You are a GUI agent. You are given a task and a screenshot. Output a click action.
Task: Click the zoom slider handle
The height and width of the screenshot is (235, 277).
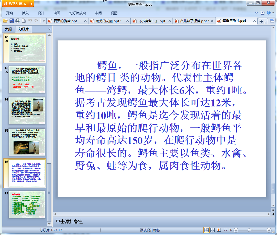point(249,230)
